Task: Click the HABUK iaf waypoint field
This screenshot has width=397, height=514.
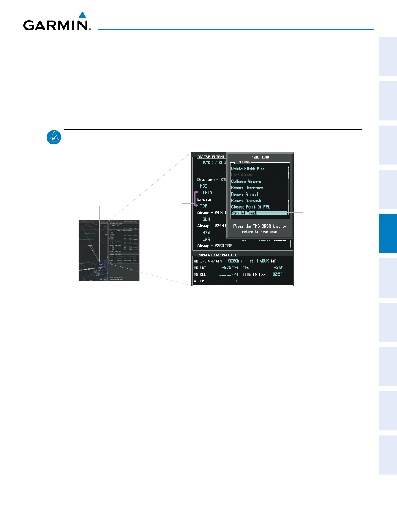Action: click(x=266, y=261)
